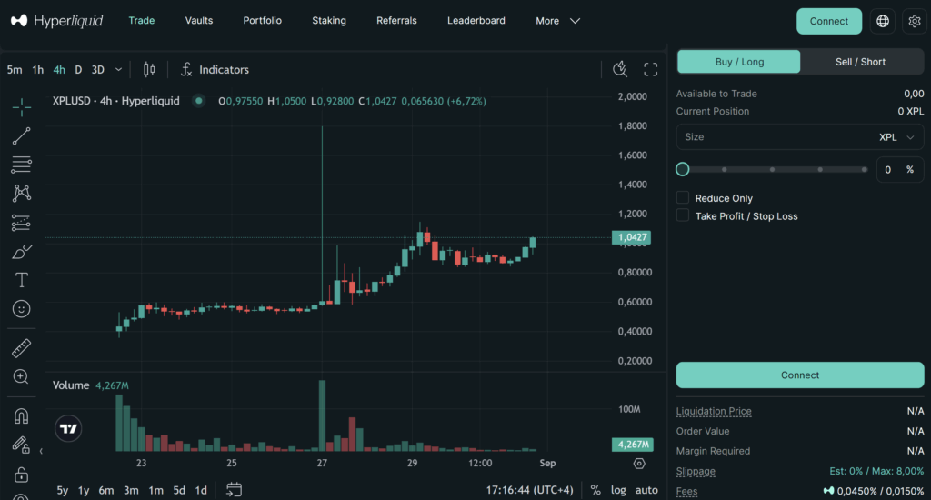Toggle the symbol status green dot
Viewport: 931px width, 500px height.
pyautogui.click(x=199, y=101)
